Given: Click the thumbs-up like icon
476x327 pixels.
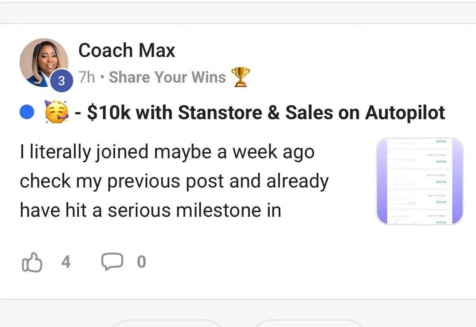Looking at the screenshot, I should coord(31,262).
